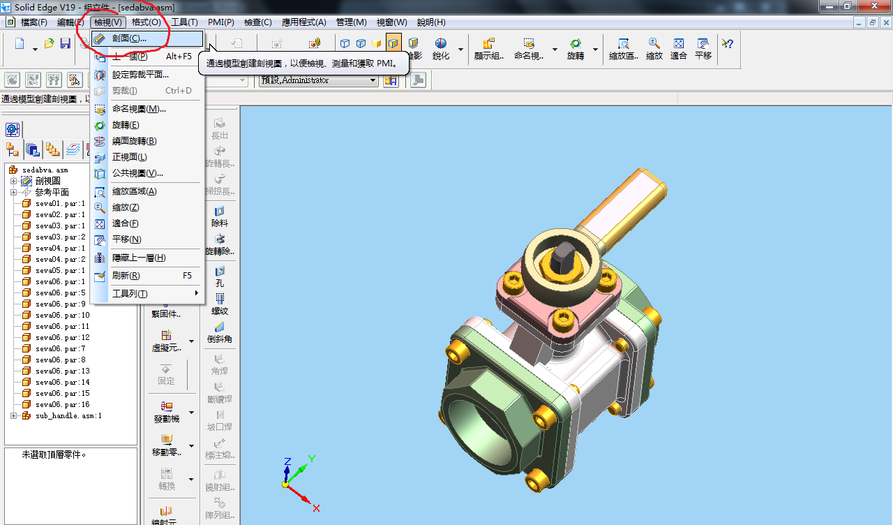The width and height of the screenshot is (893, 525).
Task: Open dropdown arrow next to 命名視..
Action: (x=555, y=50)
